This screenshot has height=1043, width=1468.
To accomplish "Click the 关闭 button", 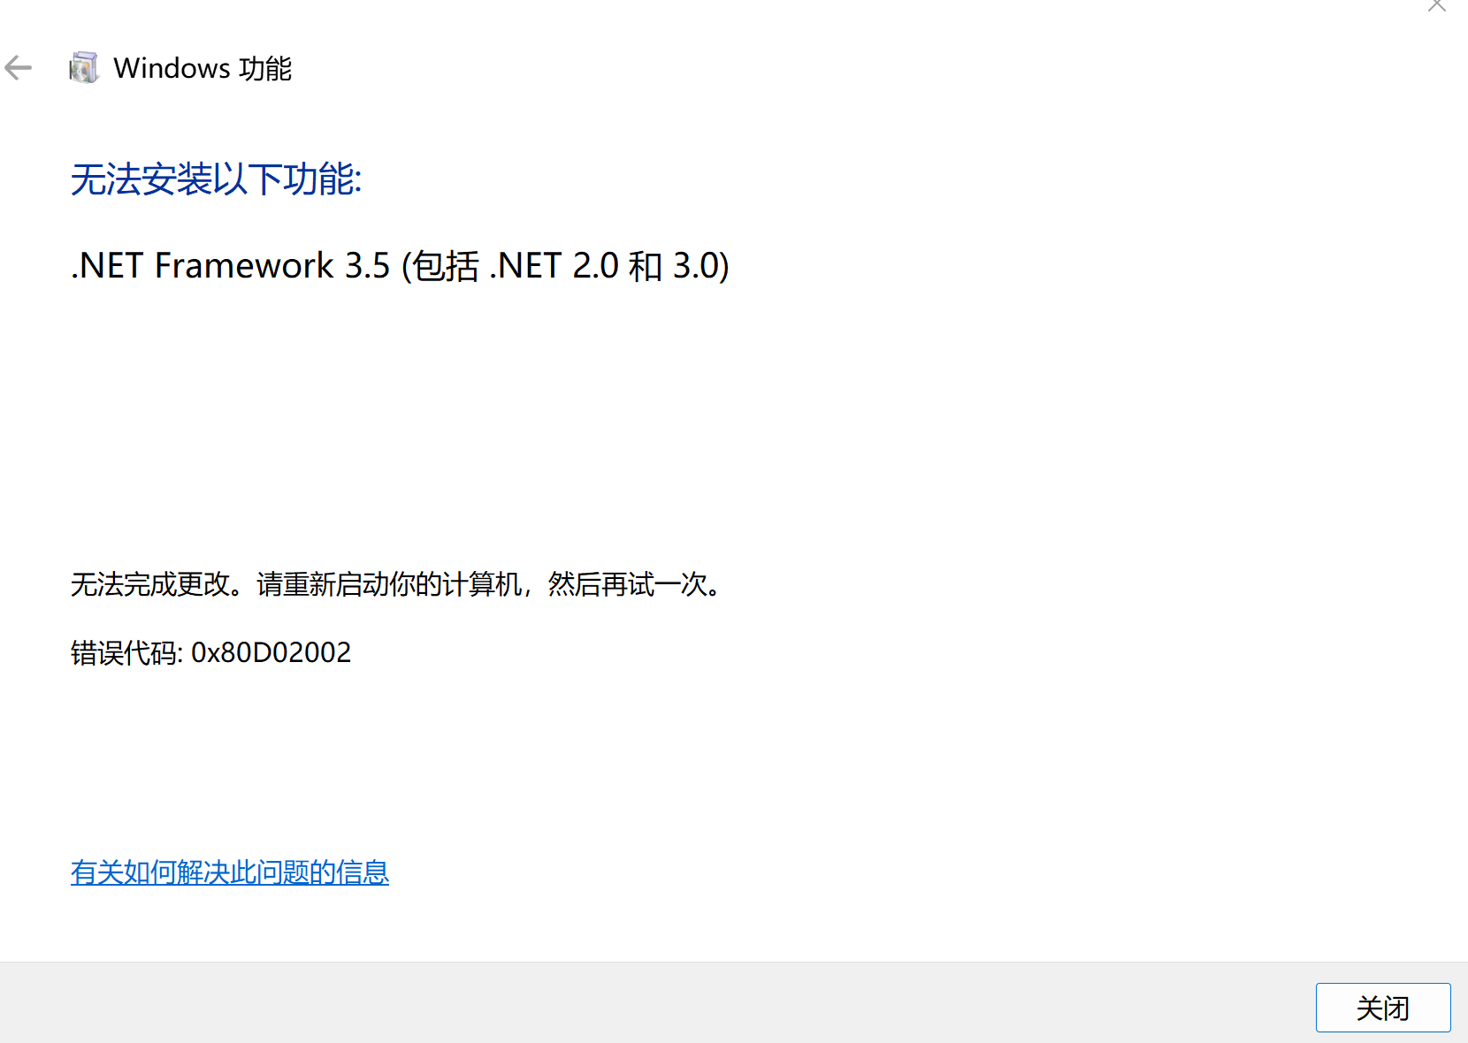I will pyautogui.click(x=1383, y=1008).
